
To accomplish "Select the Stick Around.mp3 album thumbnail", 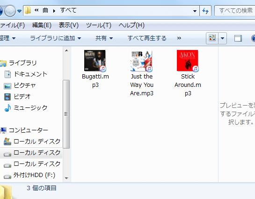I will (188, 60).
